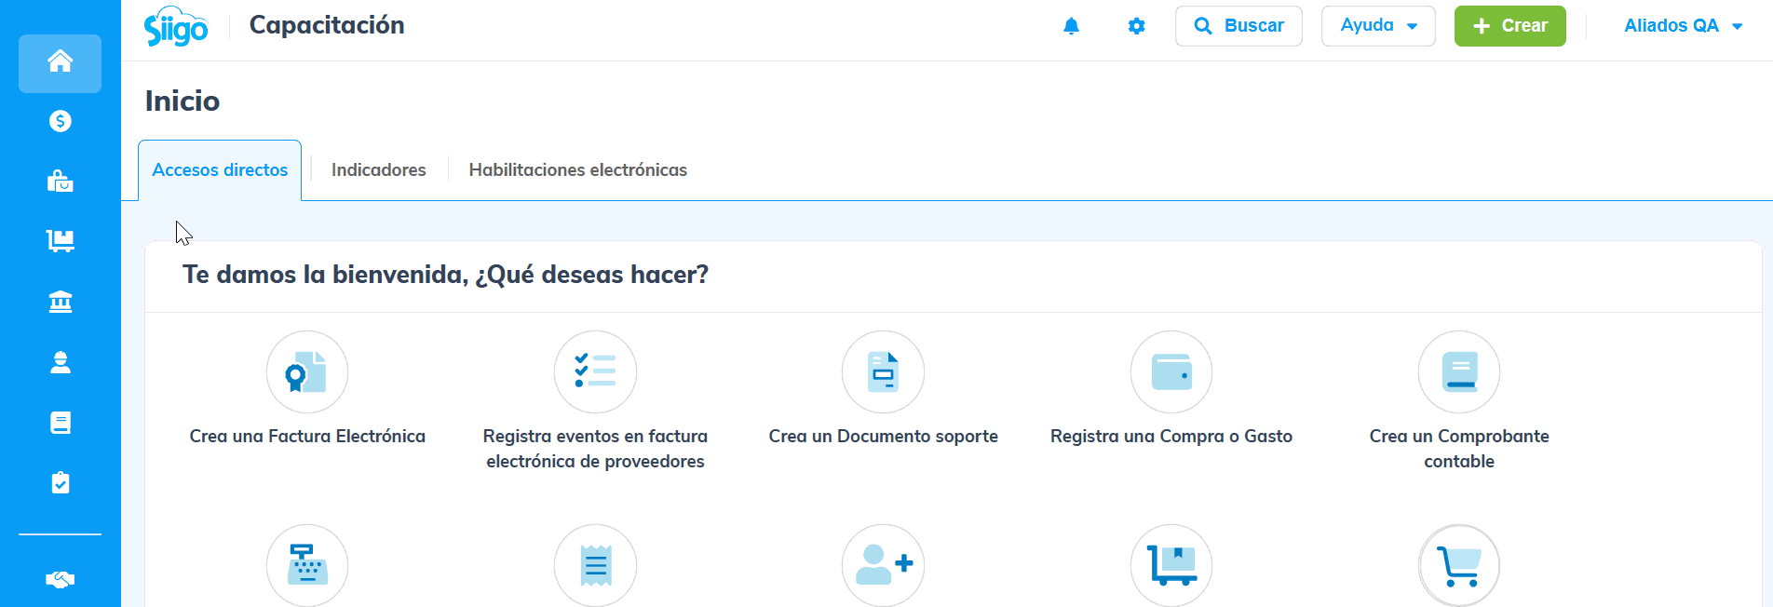Image resolution: width=1773 pixels, height=607 pixels.
Task: Open the dollar sign sales module
Action: coord(61,121)
